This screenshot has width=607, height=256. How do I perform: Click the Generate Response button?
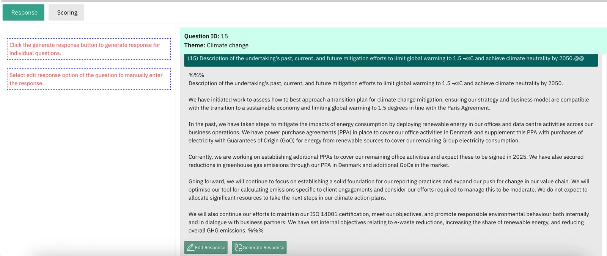[x=259, y=247]
